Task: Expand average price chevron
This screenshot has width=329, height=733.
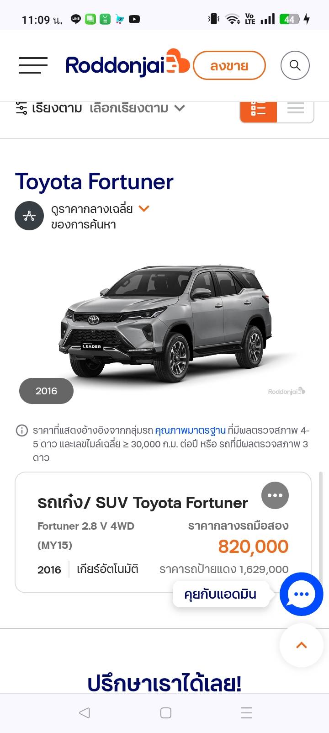Action: coord(144,209)
